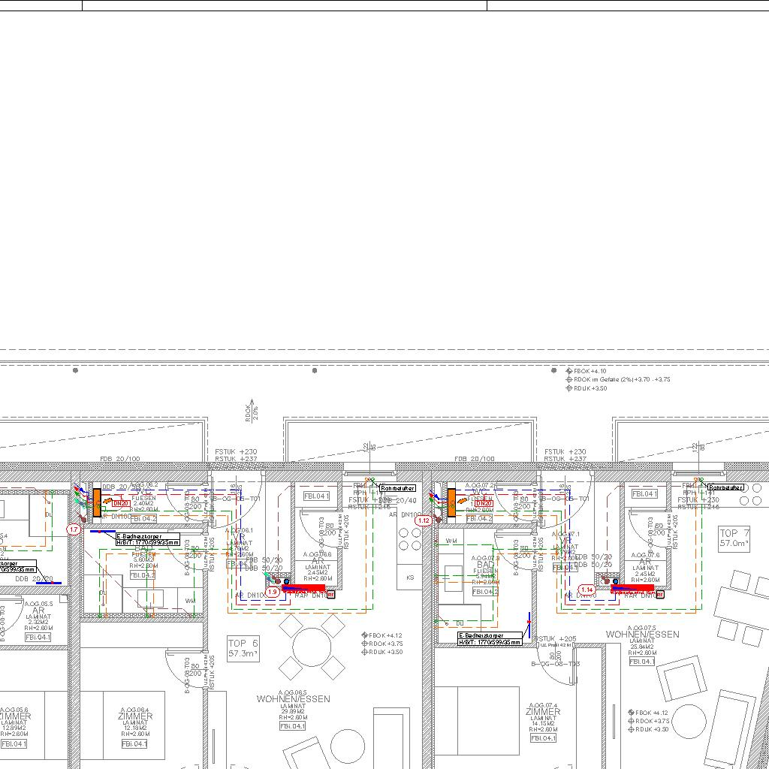The width and height of the screenshot is (769, 769).
Task: Click the TOP 6 57.3m² apartment label
Action: [243, 649]
